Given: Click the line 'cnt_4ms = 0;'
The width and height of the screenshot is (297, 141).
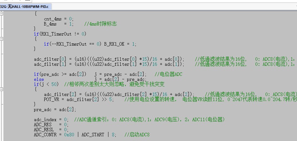Looking at the screenshot, I should pos(59,19).
